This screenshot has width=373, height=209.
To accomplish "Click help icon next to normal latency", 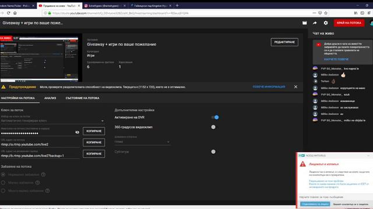I will coord(43,175).
